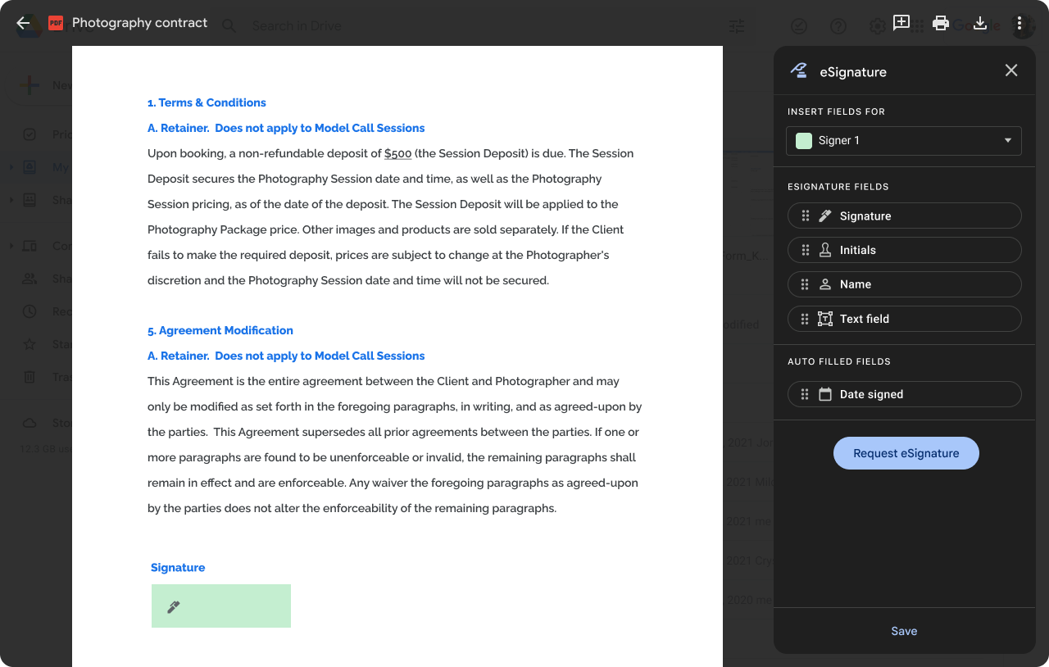Click the pen icon inside signature box

[174, 607]
